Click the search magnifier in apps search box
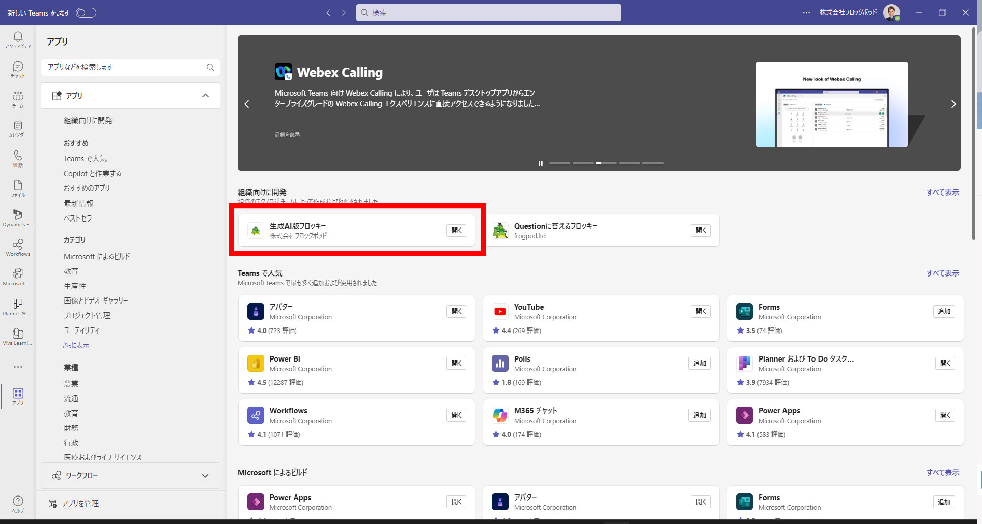Viewport: 982px width, 524px height. (x=210, y=67)
